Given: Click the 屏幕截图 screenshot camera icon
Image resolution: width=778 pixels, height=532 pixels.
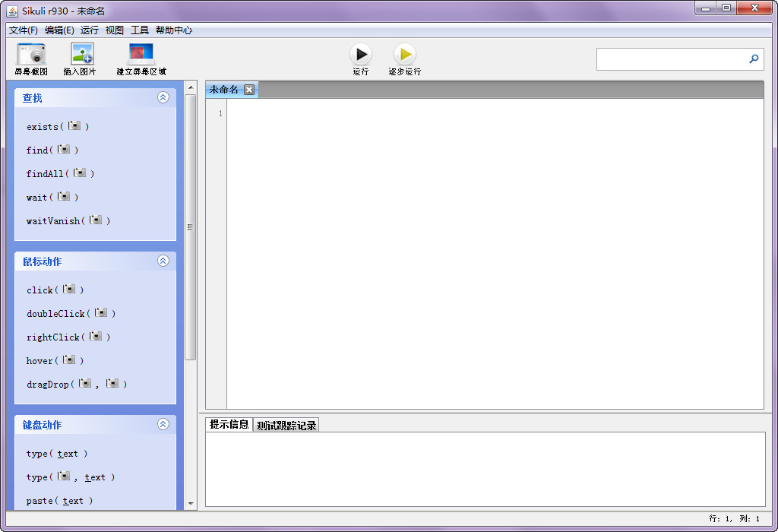Looking at the screenshot, I should [x=31, y=54].
